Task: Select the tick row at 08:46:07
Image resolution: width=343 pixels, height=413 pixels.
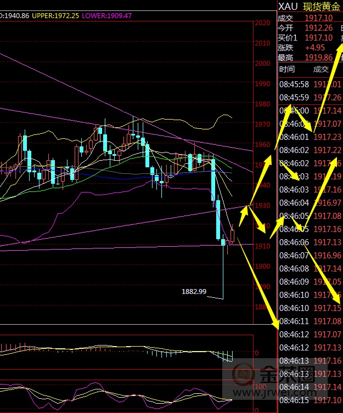Action: pyautogui.click(x=310, y=255)
